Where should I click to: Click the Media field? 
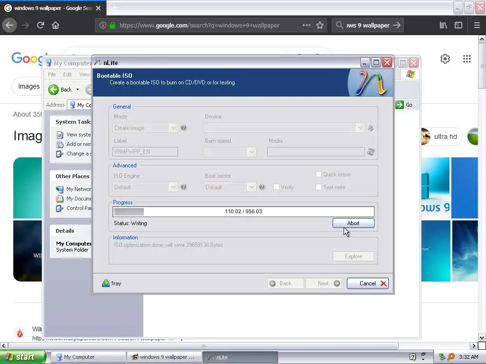tap(316, 152)
